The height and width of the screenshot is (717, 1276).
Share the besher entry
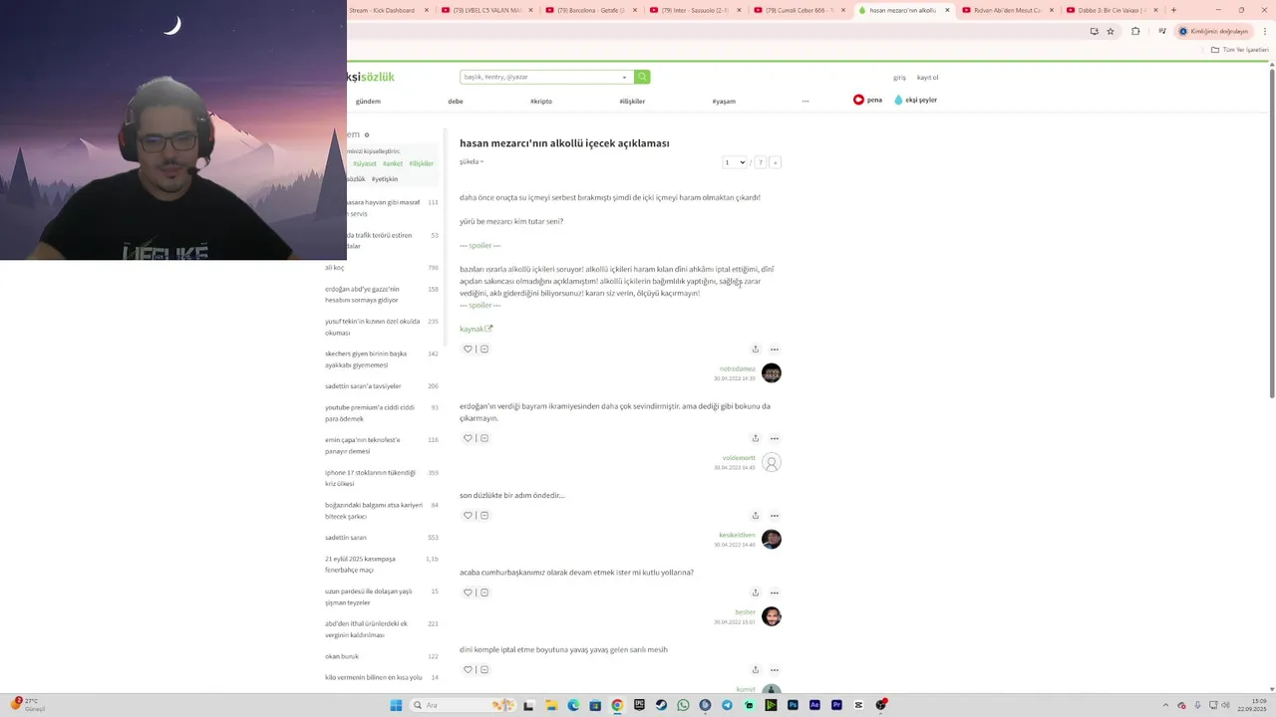pos(756,593)
